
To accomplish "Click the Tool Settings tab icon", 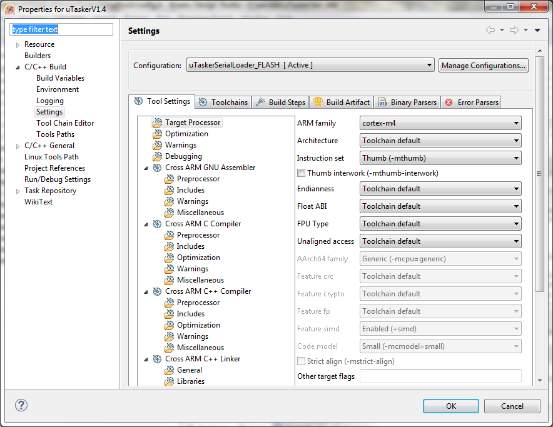I will coord(139,101).
